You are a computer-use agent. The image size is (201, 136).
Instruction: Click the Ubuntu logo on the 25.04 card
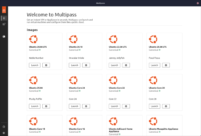click(x=33, y=80)
